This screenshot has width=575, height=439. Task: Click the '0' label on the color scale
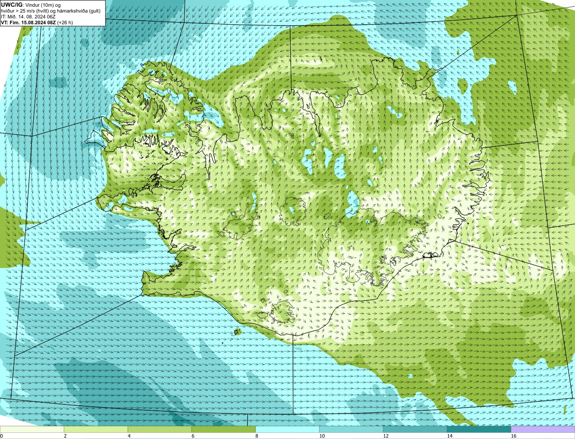coord(1,436)
